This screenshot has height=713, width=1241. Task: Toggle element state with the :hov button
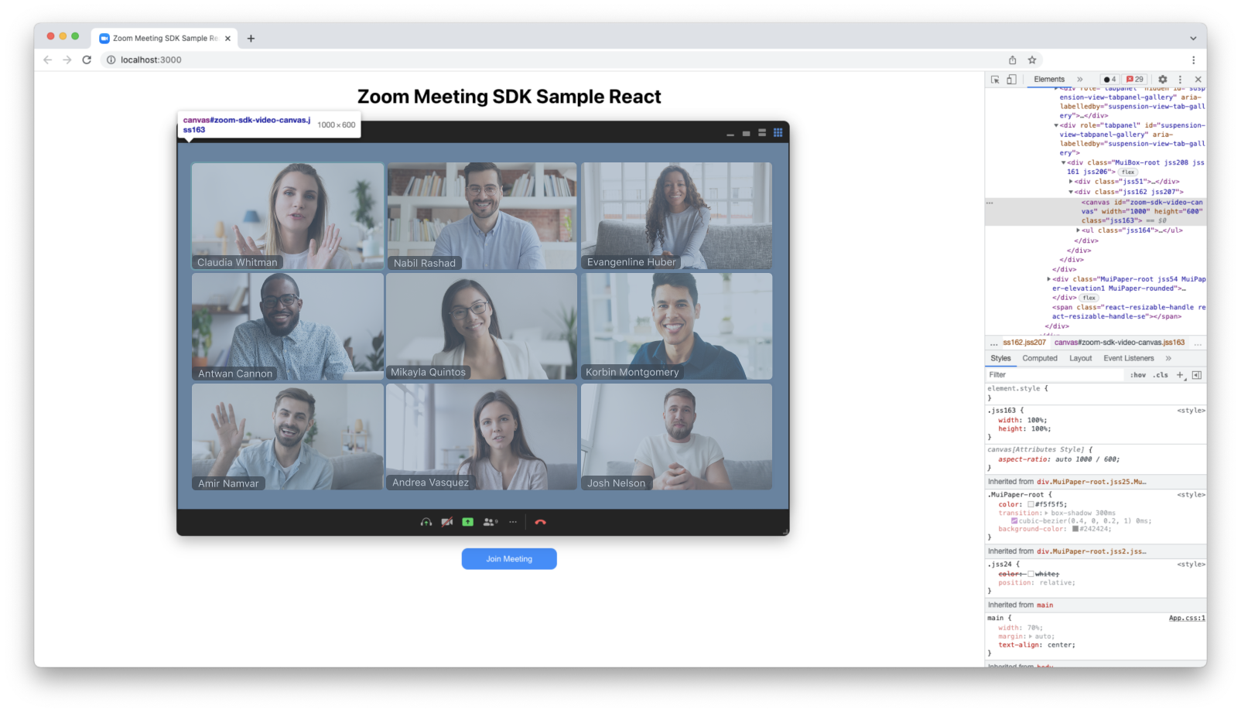click(1137, 374)
